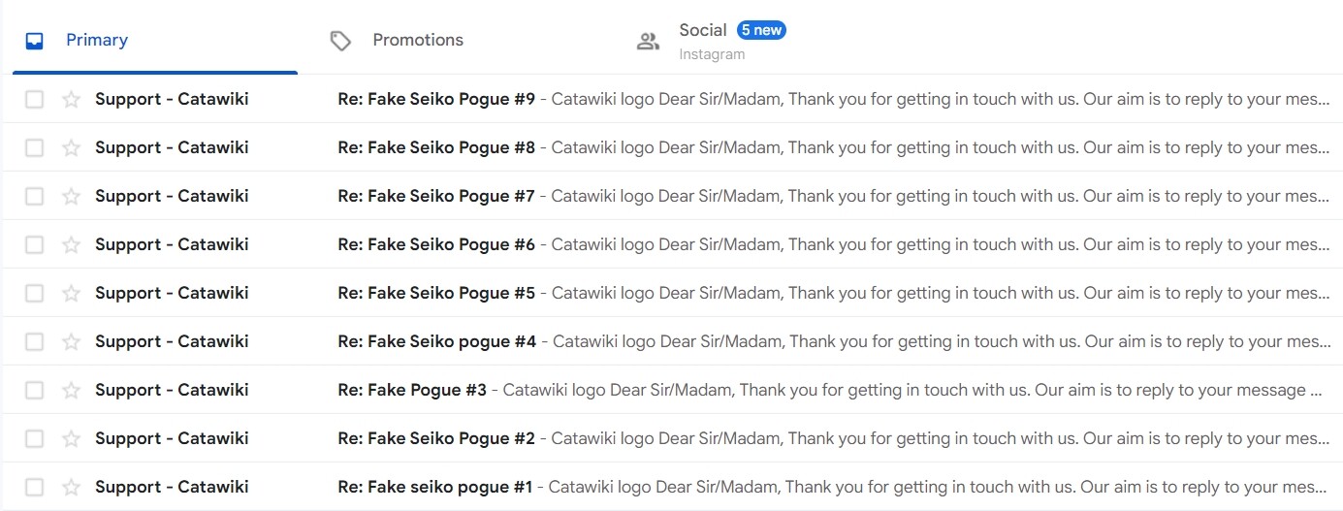The image size is (1343, 511).
Task: Star the Fake Seiko Pogue #6 email
Action: (71, 244)
